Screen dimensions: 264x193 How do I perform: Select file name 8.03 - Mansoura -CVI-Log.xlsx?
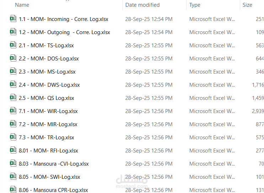coord(54,164)
